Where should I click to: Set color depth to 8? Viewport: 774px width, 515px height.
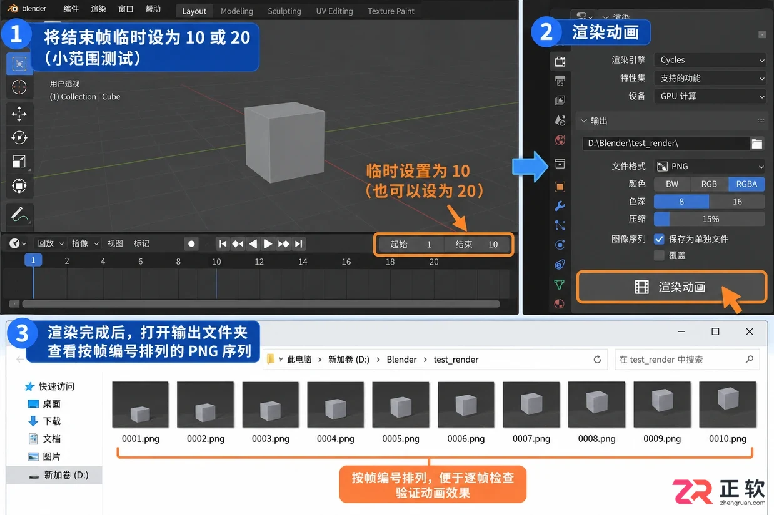681,202
